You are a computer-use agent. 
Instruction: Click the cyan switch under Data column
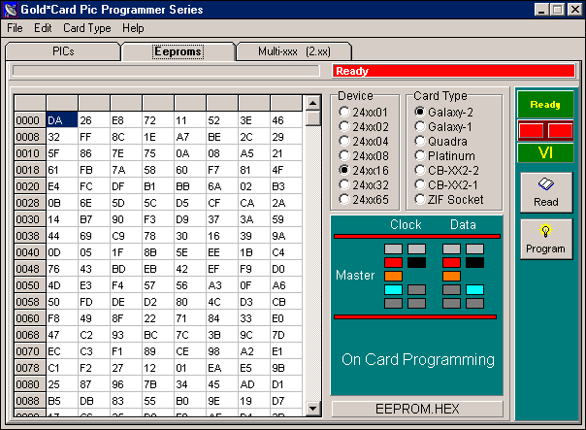point(474,290)
